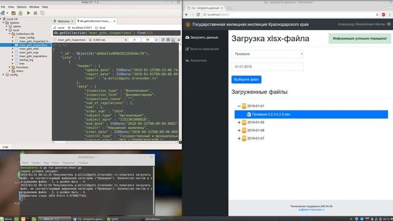Expand the admin database node

7,26
